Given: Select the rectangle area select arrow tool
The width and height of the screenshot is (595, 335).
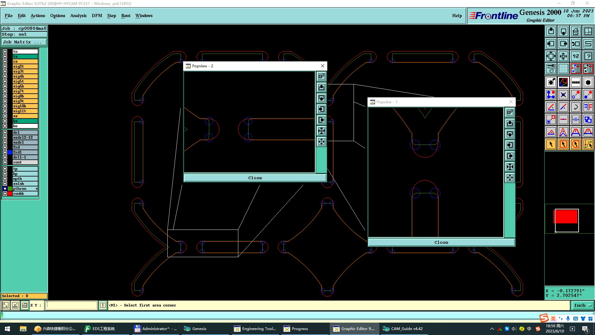Looking at the screenshot, I should click(x=563, y=144).
